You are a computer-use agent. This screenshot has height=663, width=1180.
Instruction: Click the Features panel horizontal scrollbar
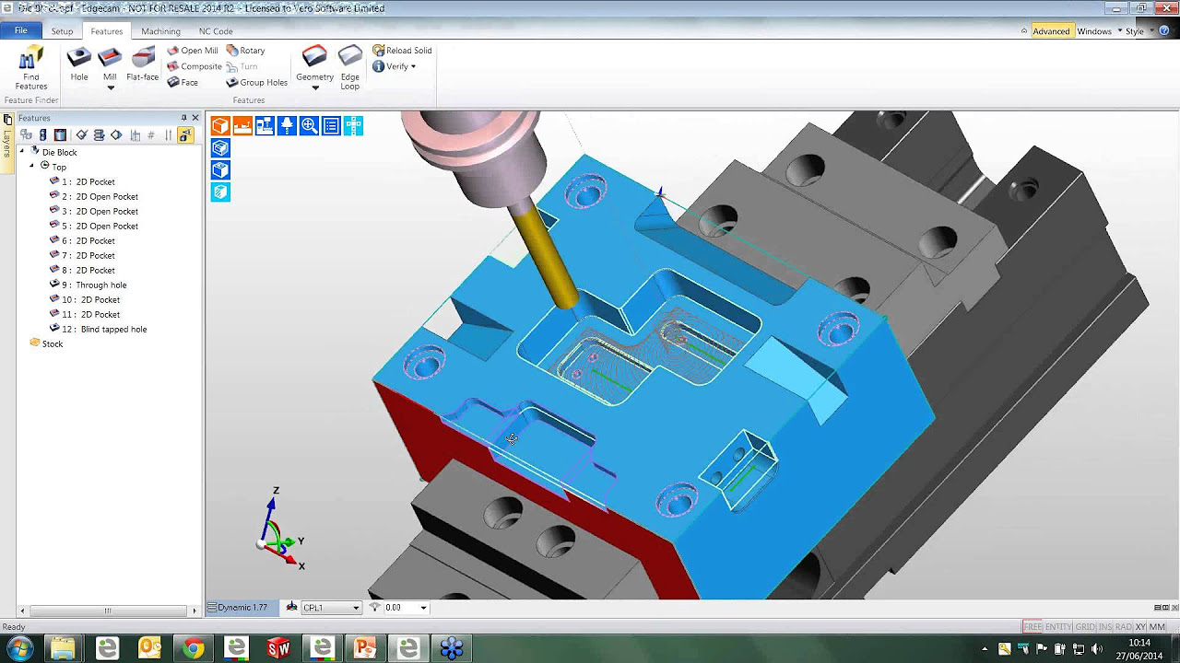click(x=108, y=611)
